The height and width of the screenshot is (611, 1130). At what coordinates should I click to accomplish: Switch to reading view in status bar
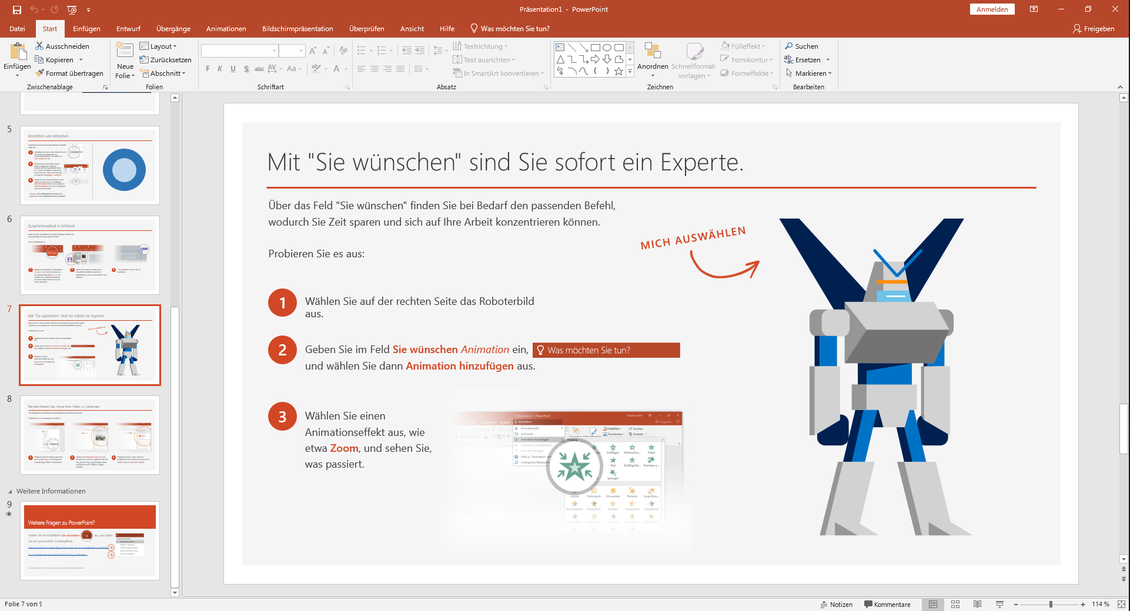(977, 604)
